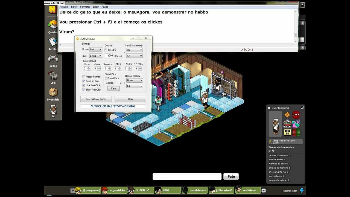Enable the Counter checkbox in AutoClick
This screenshot has height=197, width=350.
point(106,50)
